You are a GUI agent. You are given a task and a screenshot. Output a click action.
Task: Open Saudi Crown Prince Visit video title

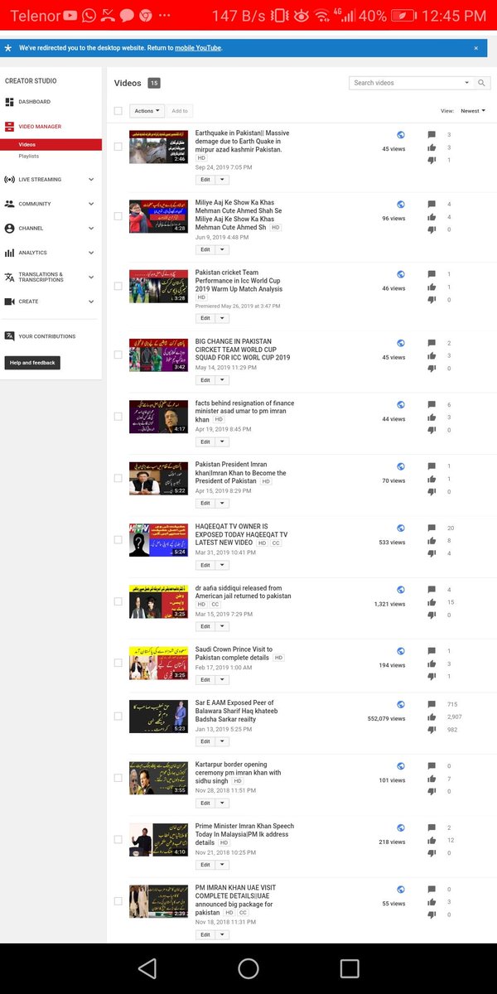[234, 654]
